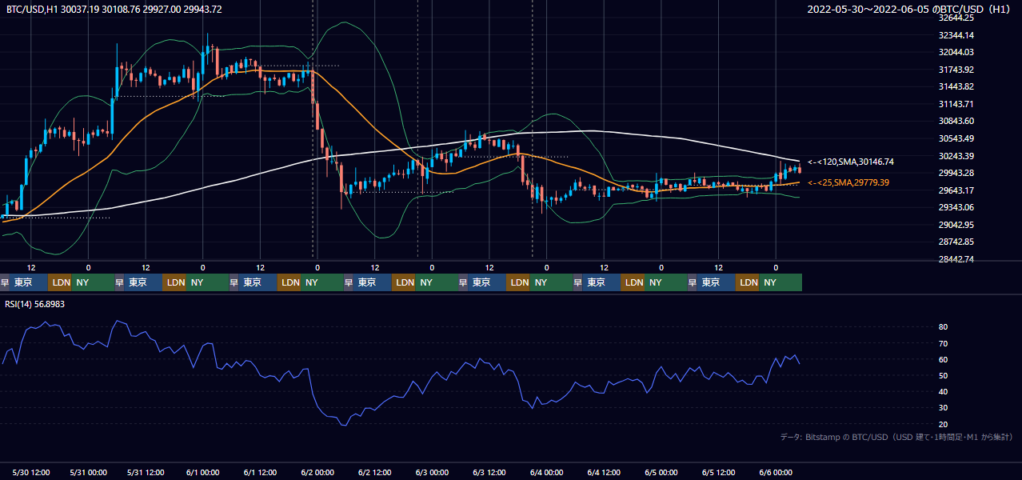The image size is (1022, 480).
Task: Click the 6/1 12:00 time axis label
Action: 261,472
